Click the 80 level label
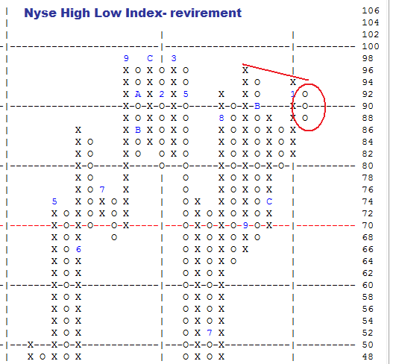 click(368, 166)
